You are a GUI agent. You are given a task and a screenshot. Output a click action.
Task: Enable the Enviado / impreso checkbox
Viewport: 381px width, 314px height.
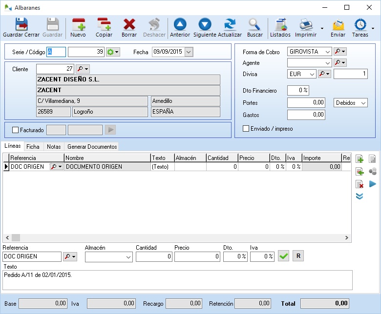(x=246, y=129)
